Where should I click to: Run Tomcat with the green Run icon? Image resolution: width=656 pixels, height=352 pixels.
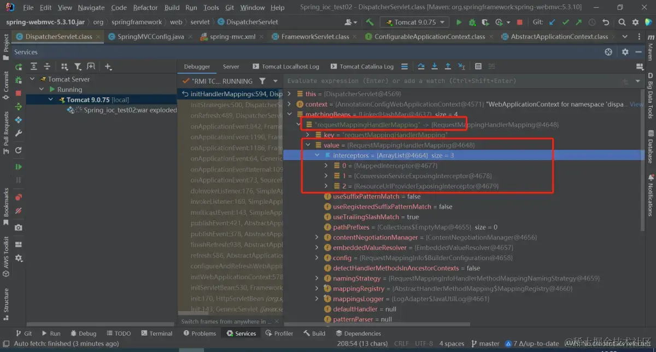(x=459, y=22)
